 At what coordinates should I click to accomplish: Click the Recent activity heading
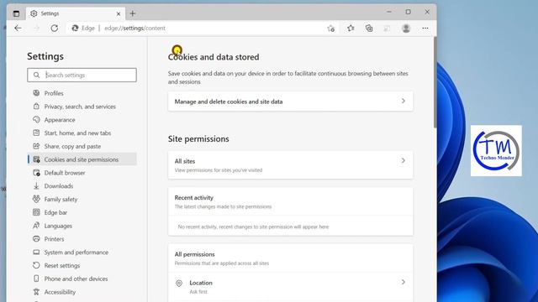click(x=194, y=198)
